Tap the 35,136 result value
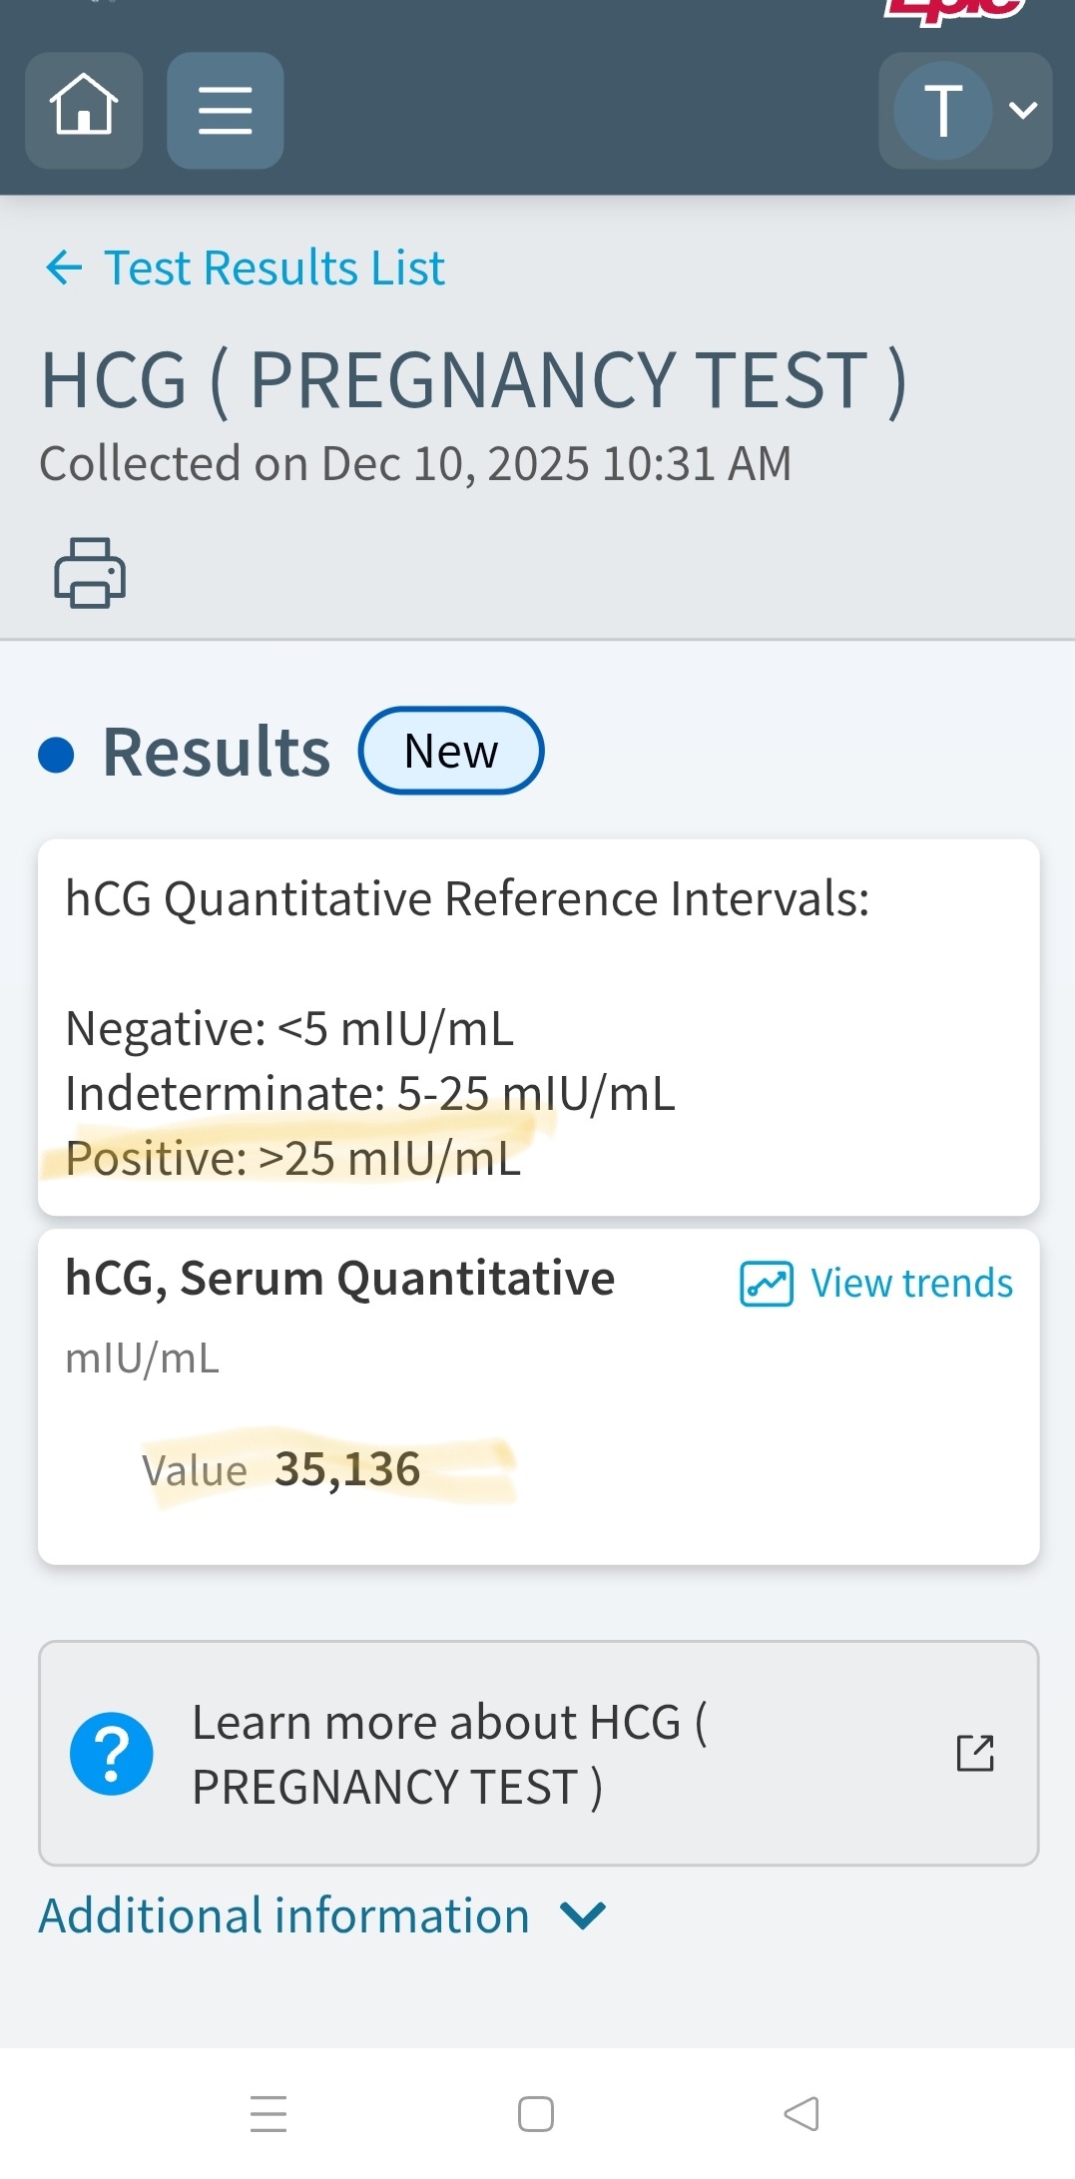The height and width of the screenshot is (2179, 1075). [x=347, y=1469]
